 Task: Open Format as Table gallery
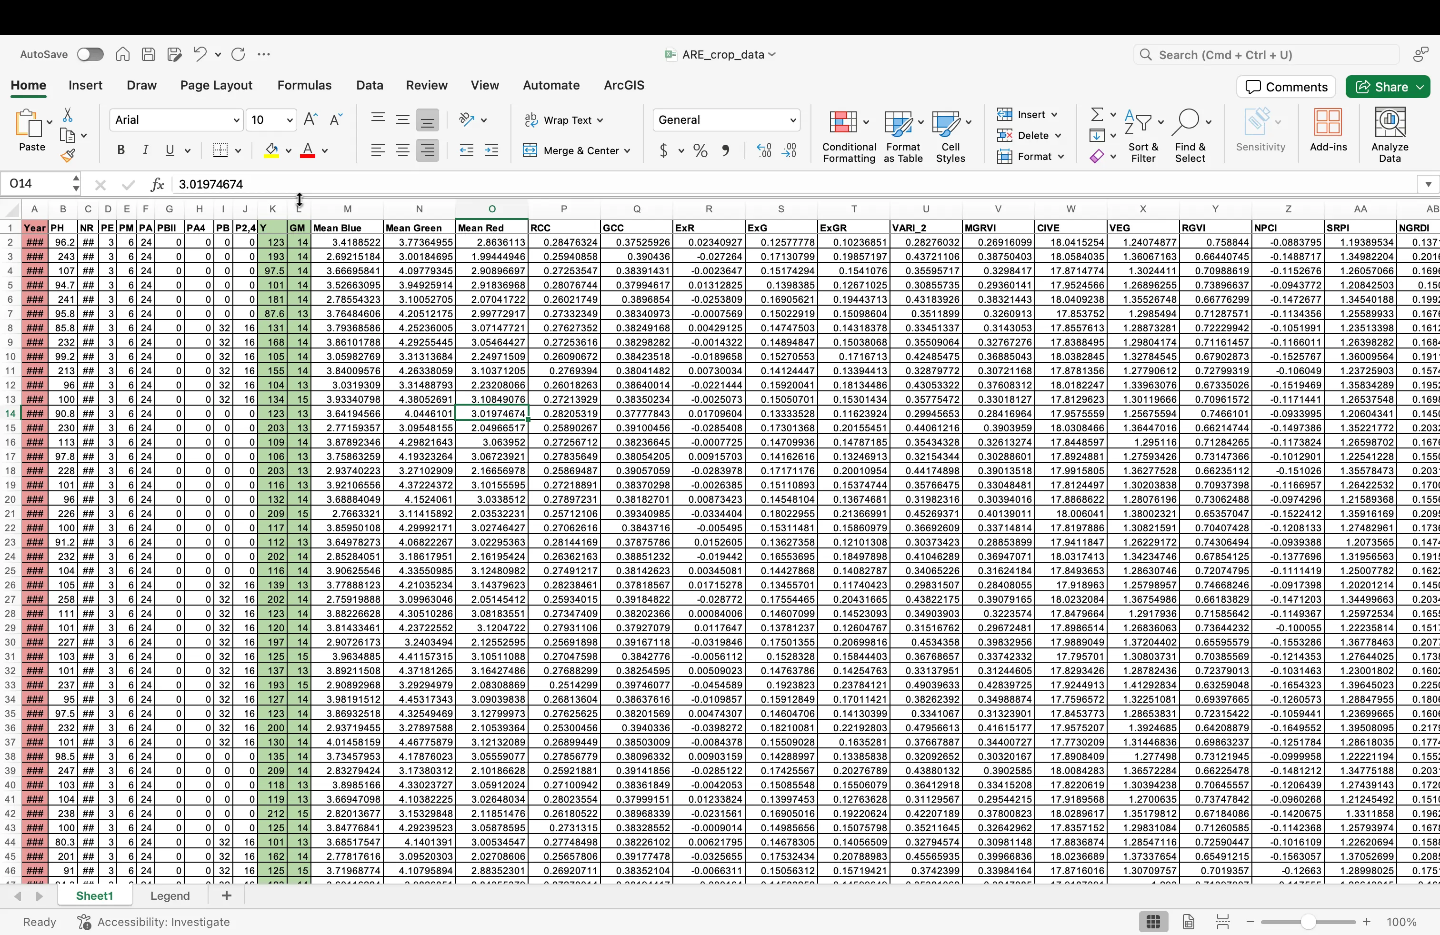click(x=903, y=136)
